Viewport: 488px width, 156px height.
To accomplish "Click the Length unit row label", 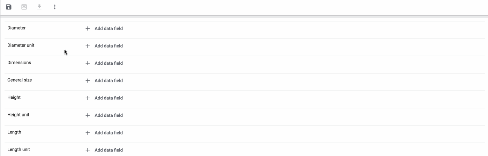I will coord(18,149).
